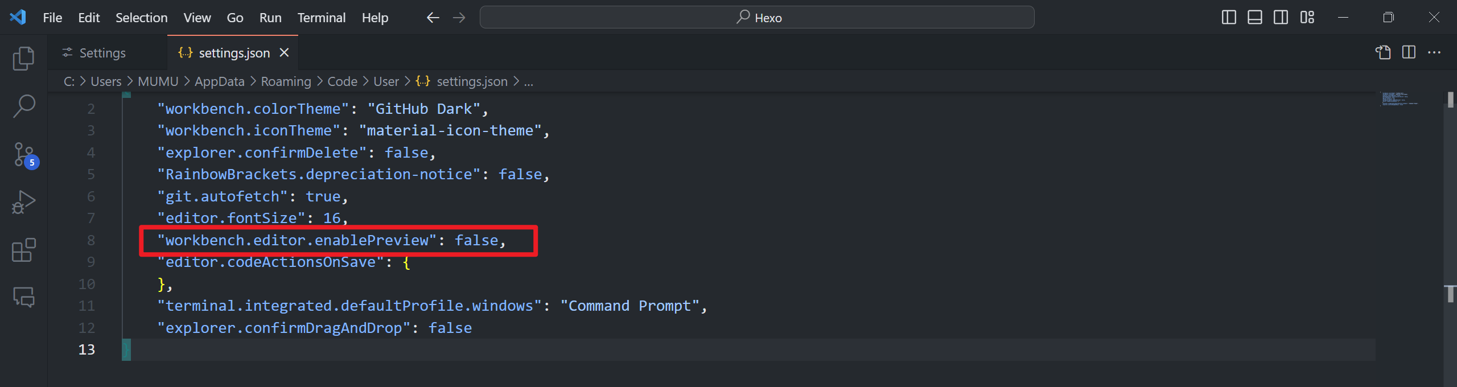Open the Extensions view icon
This screenshot has height=387, width=1457.
coord(23,250)
